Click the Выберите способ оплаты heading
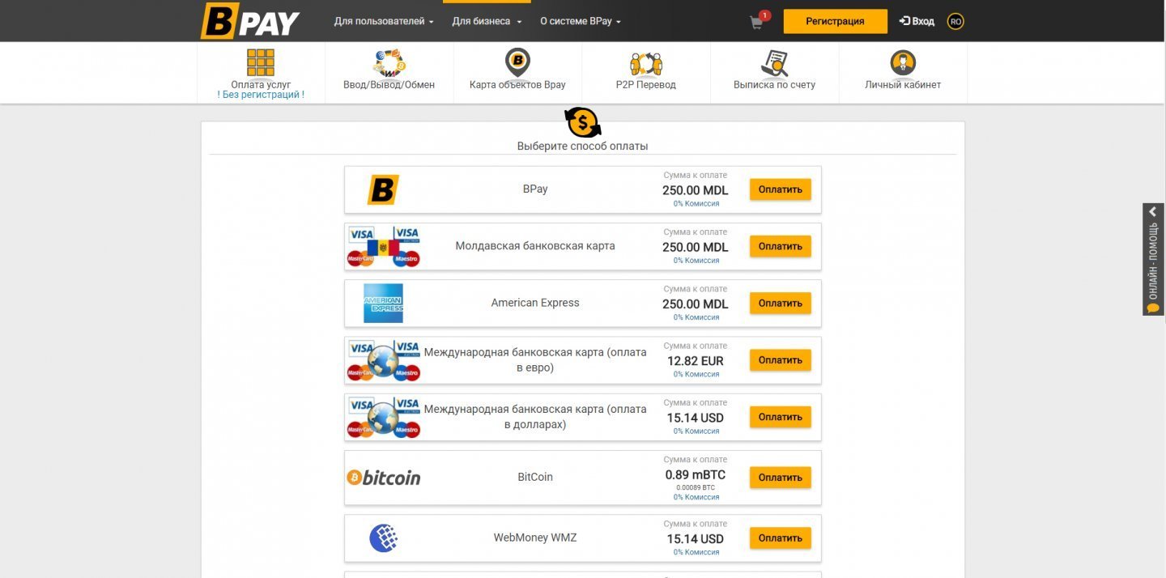The height and width of the screenshot is (578, 1166). click(583, 147)
